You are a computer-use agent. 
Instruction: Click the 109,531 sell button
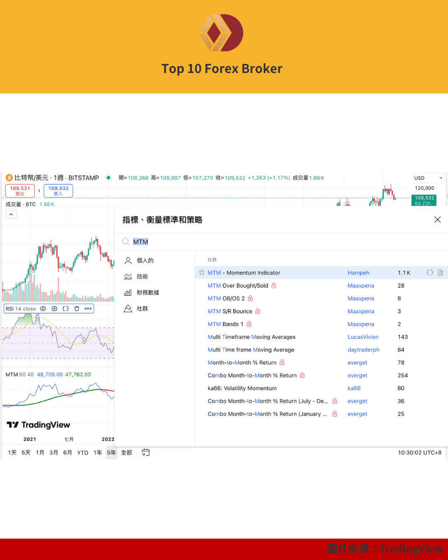coord(19,191)
